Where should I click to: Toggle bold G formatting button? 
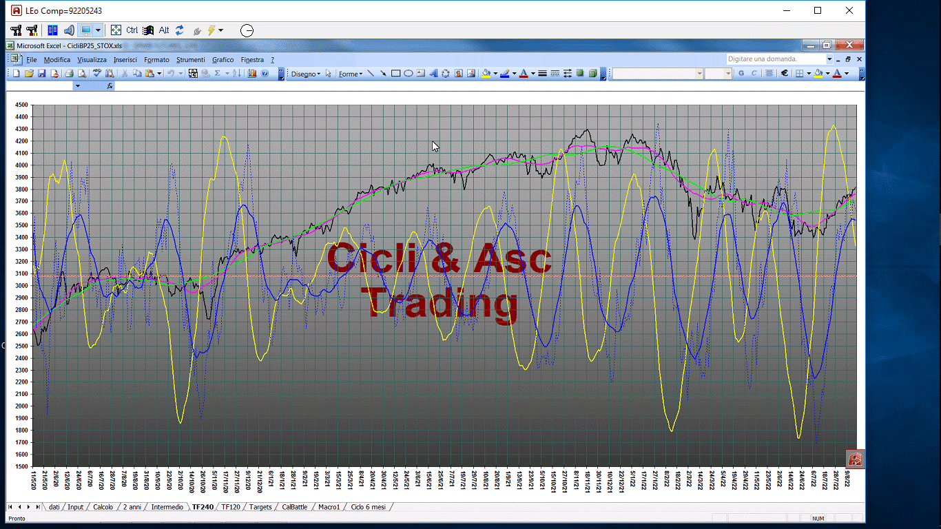click(x=741, y=73)
